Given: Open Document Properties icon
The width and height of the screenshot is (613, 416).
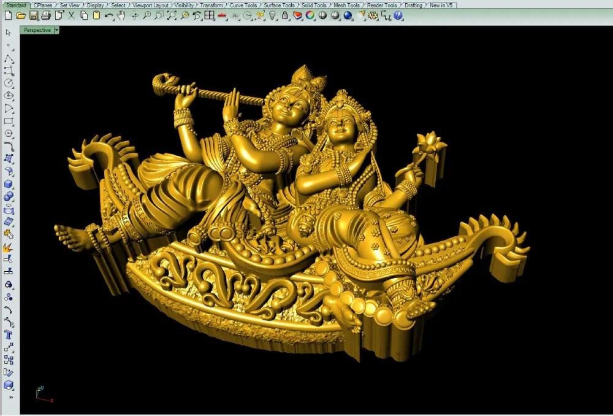Looking at the screenshot, I should click(x=59, y=16).
